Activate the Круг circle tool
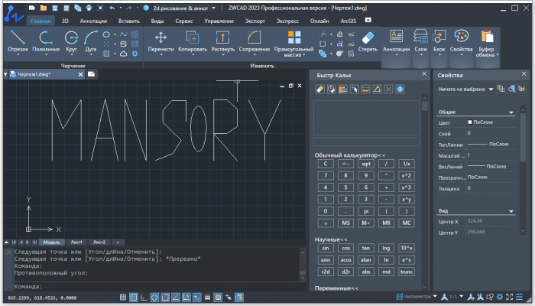The image size is (535, 306). pos(71,40)
